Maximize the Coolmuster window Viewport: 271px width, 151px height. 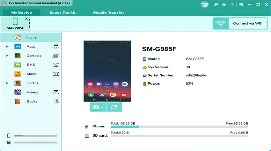258,4
